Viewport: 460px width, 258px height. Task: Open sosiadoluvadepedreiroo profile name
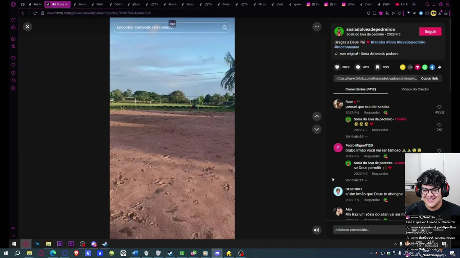371,29
